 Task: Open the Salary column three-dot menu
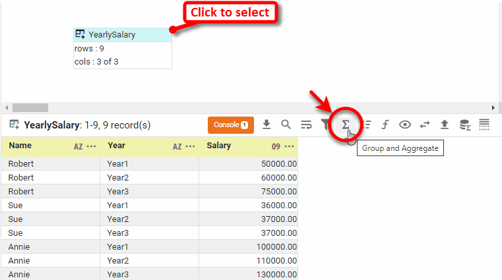(290, 146)
